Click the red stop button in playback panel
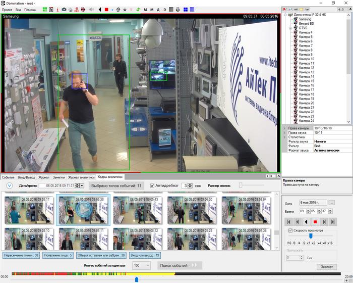 click(x=315, y=222)
